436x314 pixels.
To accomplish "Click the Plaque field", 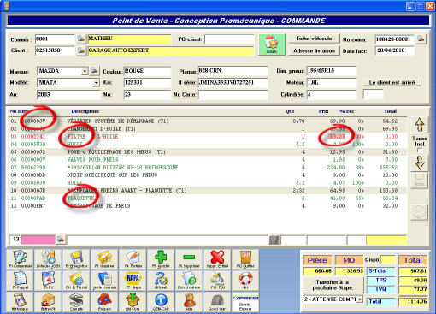I will (x=233, y=71).
